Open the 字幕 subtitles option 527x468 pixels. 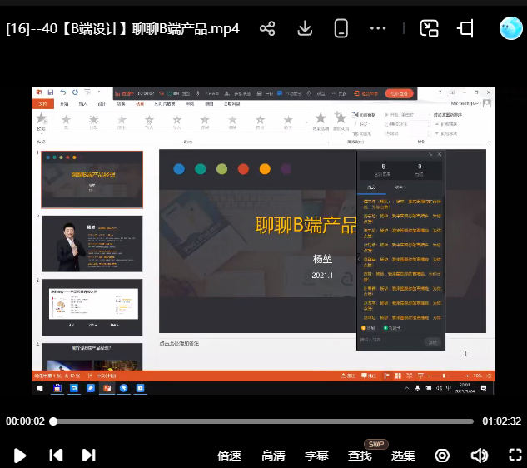click(316, 456)
